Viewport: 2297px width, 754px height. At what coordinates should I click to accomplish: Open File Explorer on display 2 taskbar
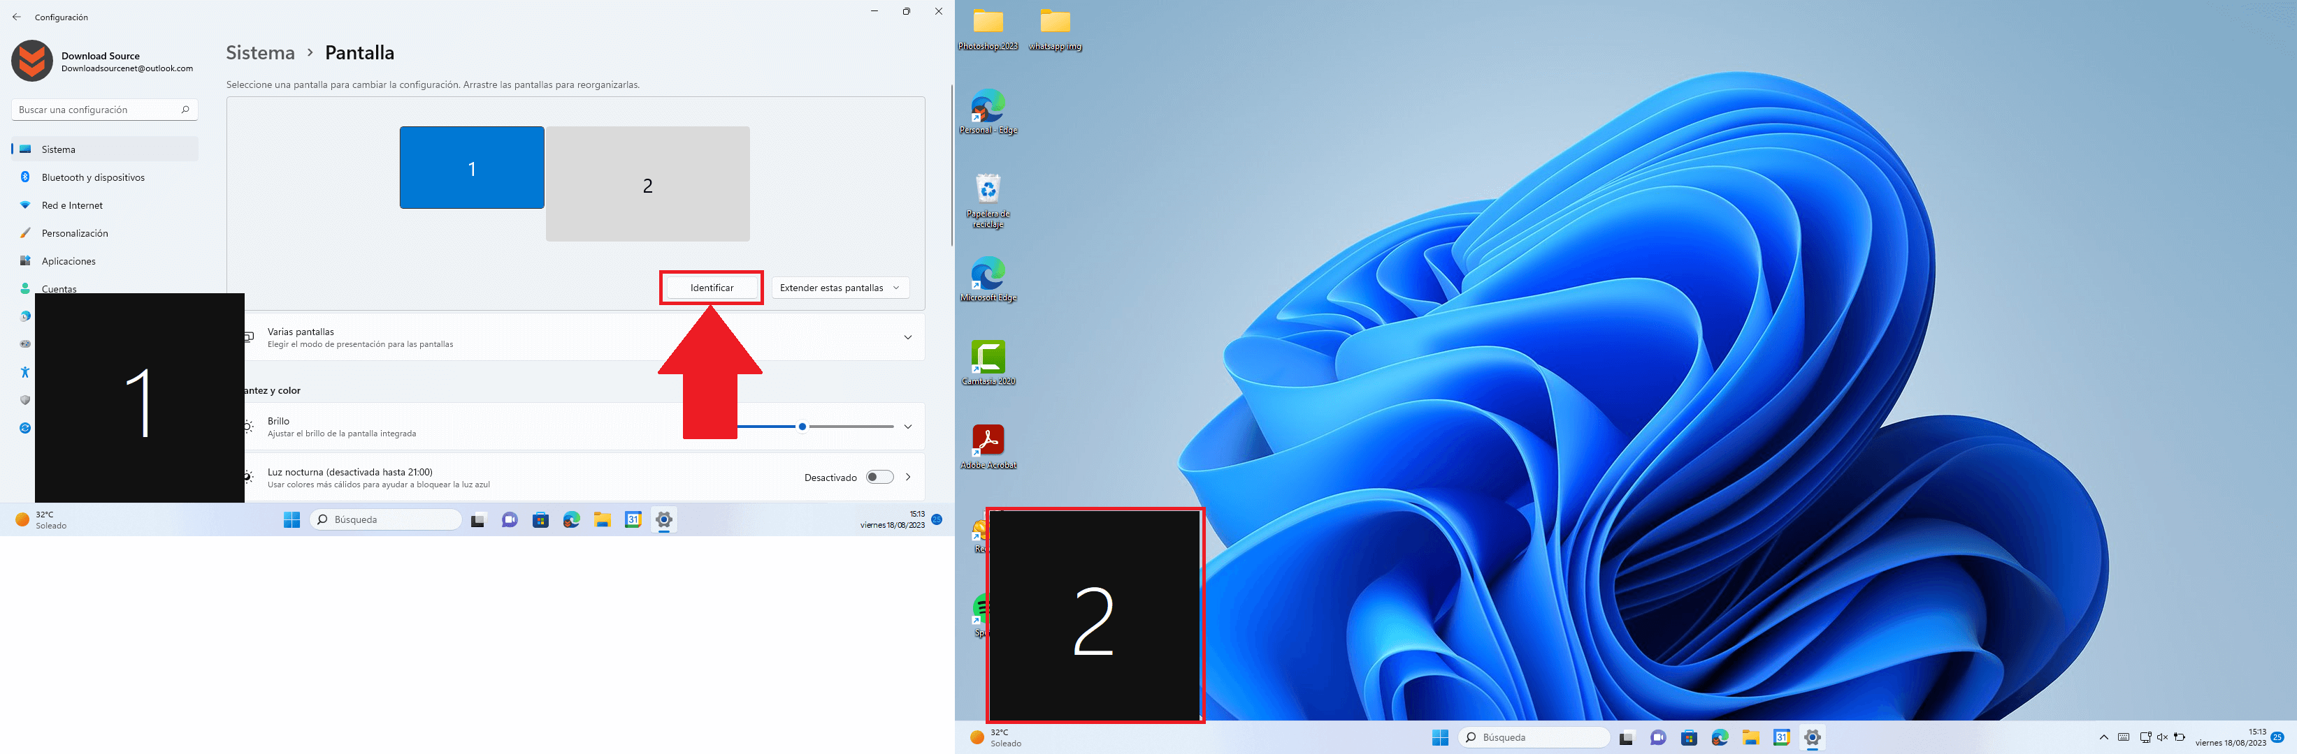[x=1751, y=737]
